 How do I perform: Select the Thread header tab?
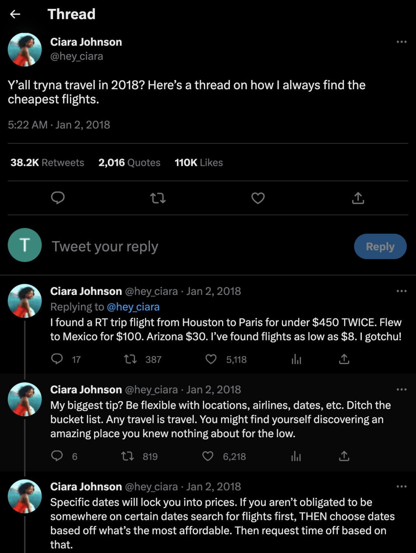click(71, 14)
